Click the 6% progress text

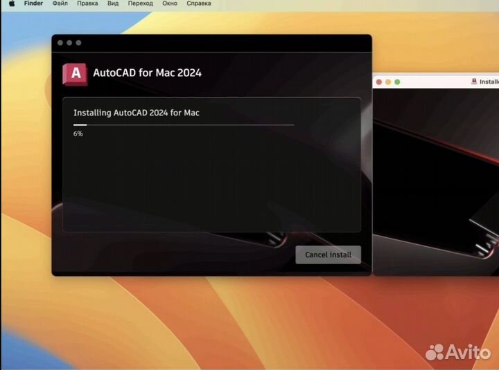[x=78, y=133]
